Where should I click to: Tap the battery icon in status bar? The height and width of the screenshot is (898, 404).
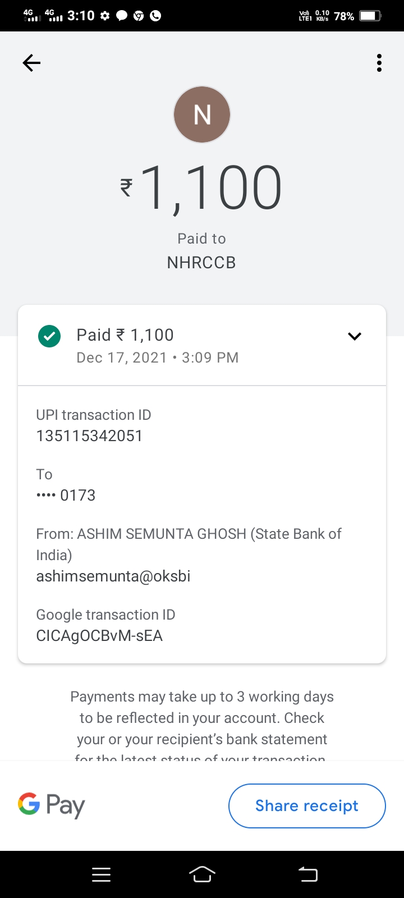coord(370,16)
